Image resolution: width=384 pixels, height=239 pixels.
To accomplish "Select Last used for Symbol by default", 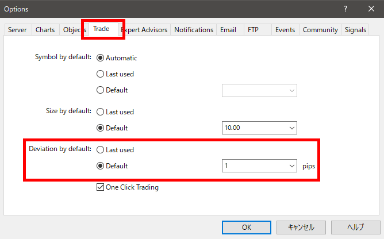I will tap(100, 74).
